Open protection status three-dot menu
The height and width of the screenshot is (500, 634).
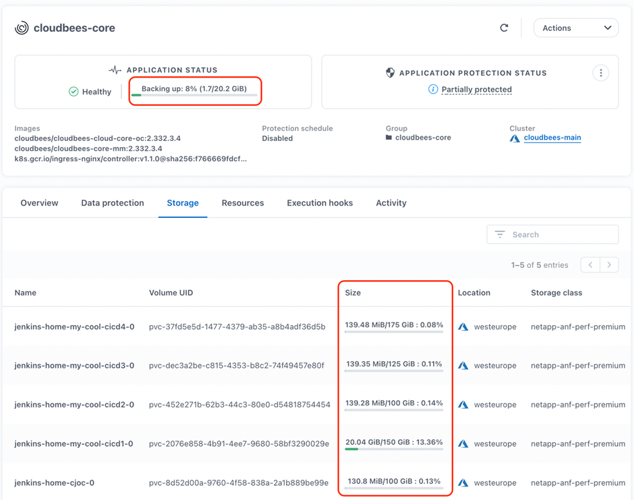click(601, 73)
